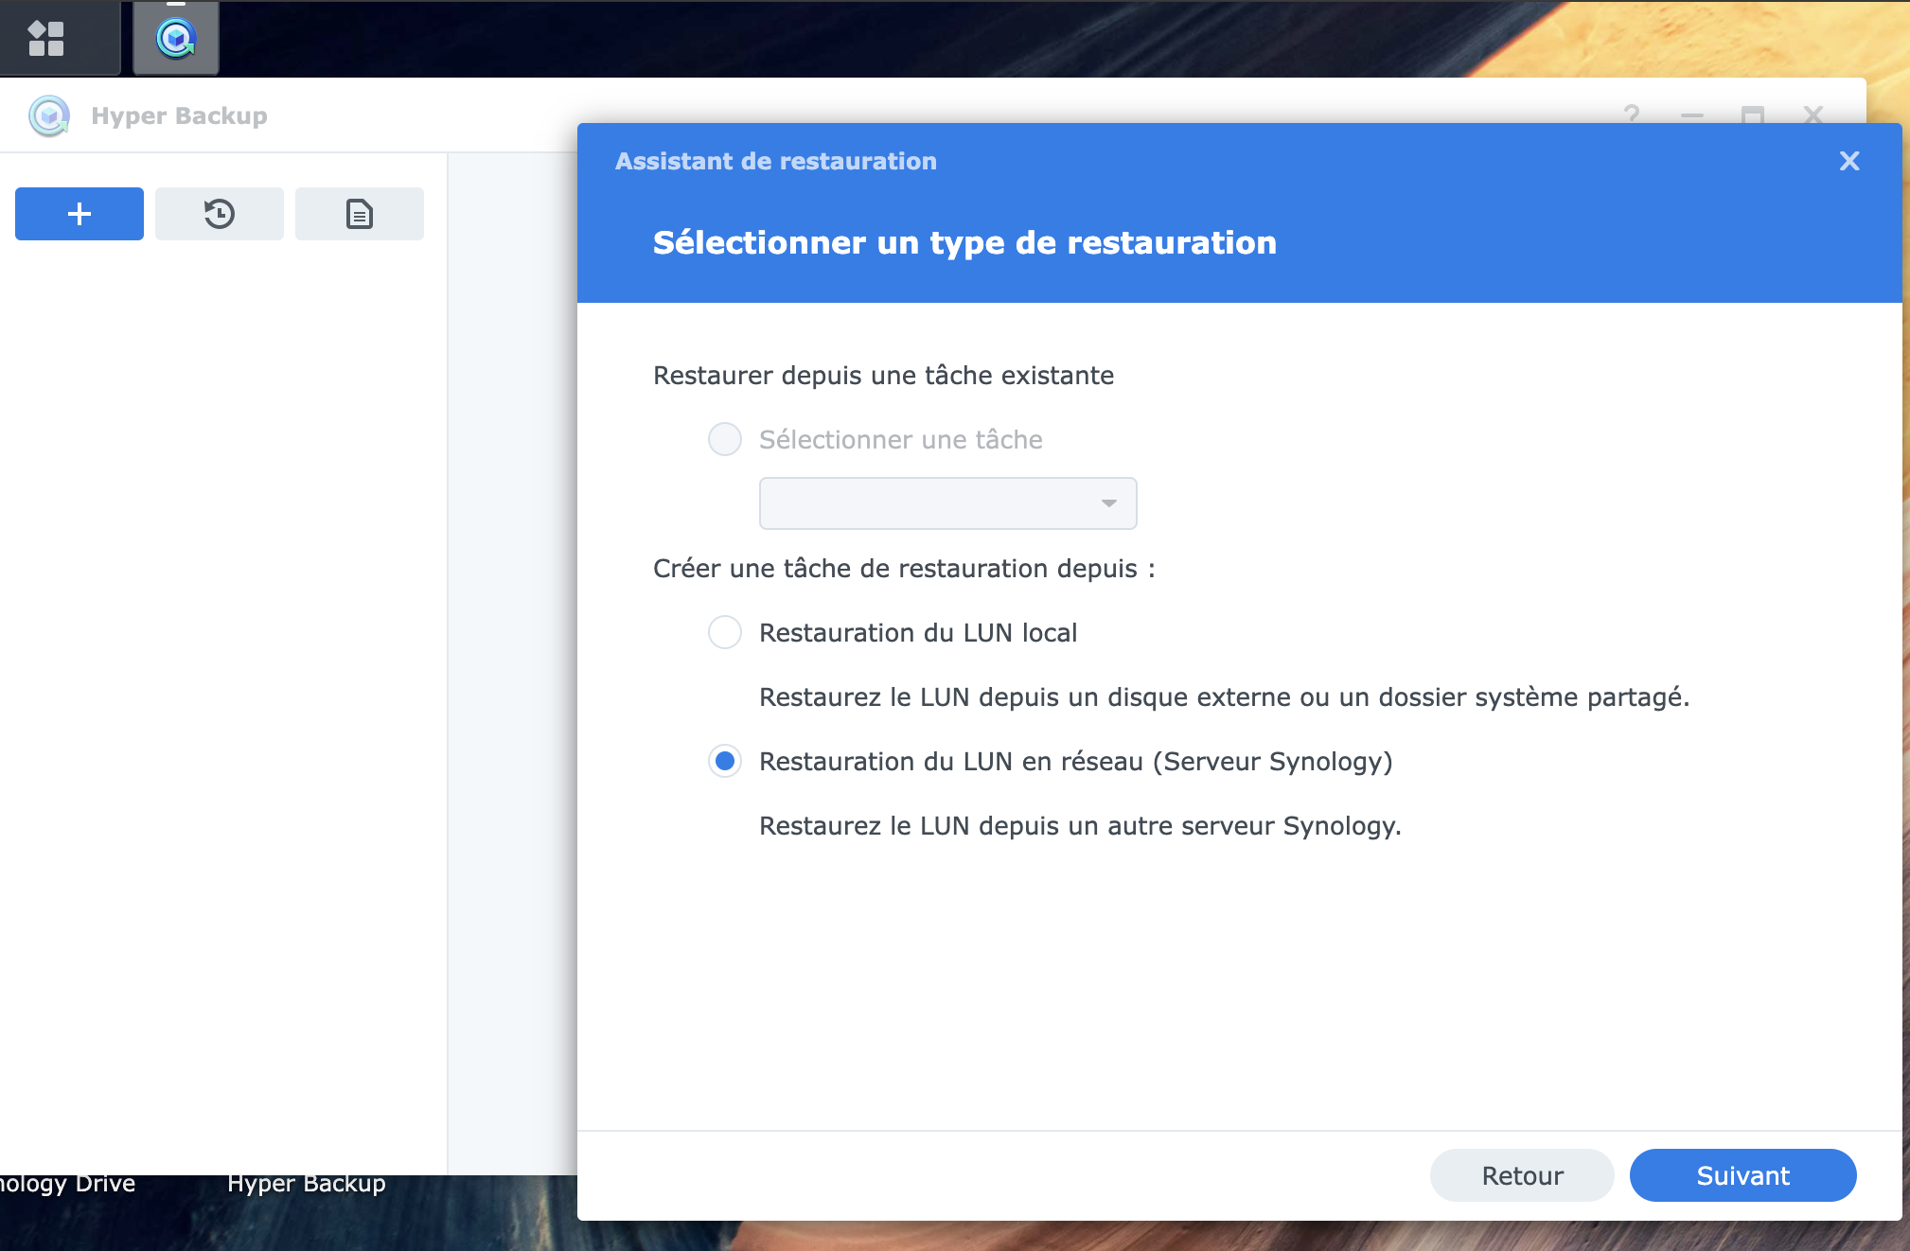This screenshot has height=1251, width=1910.
Task: Select 'Restauration du LUN en réseau' radio
Action: (x=725, y=761)
